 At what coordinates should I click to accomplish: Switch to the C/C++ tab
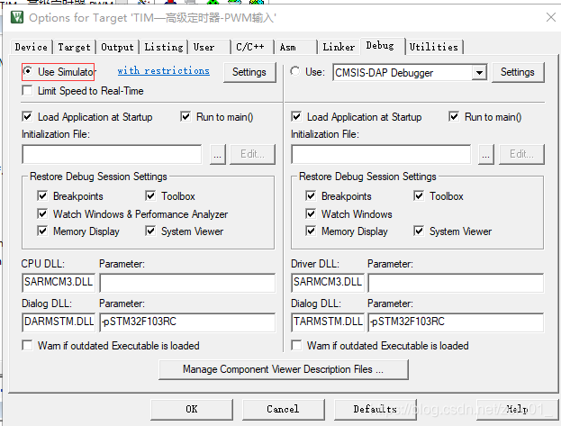[253, 47]
